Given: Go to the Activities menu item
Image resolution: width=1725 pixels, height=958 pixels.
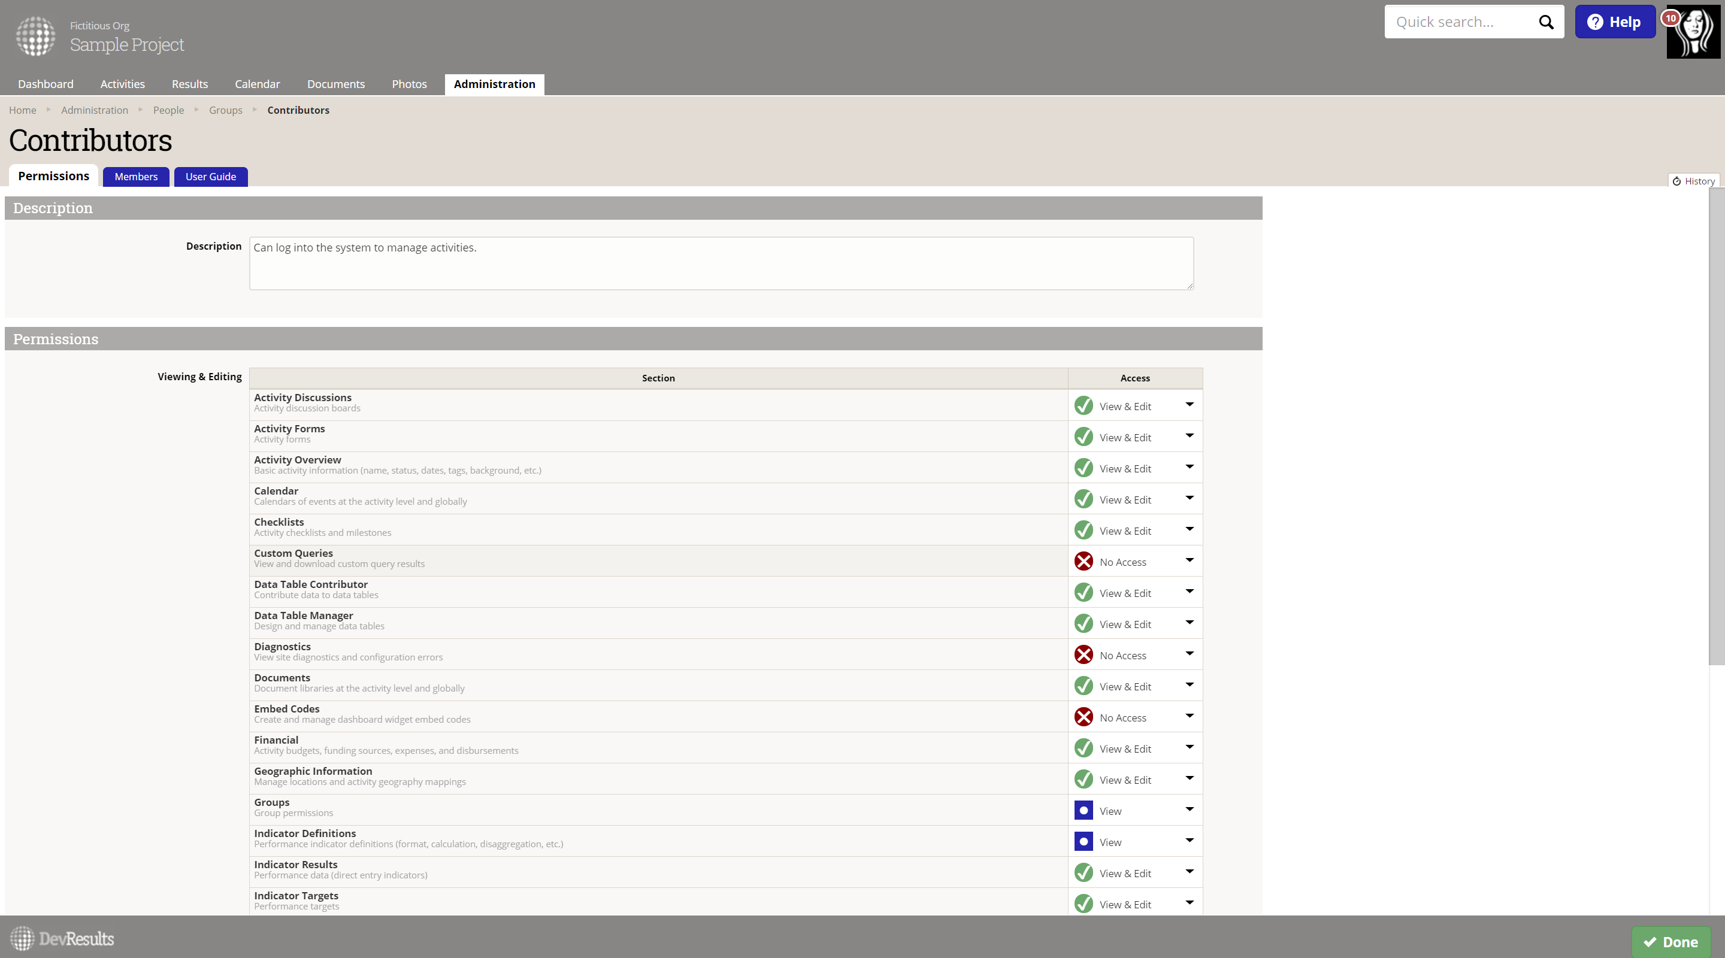Looking at the screenshot, I should click(123, 84).
